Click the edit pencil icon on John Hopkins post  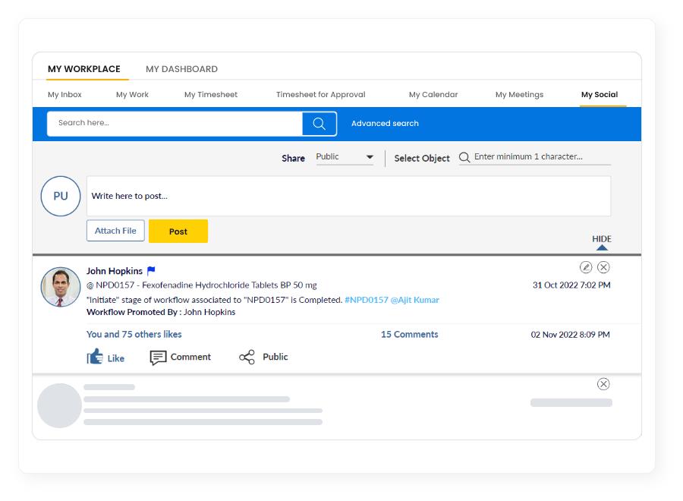(586, 267)
